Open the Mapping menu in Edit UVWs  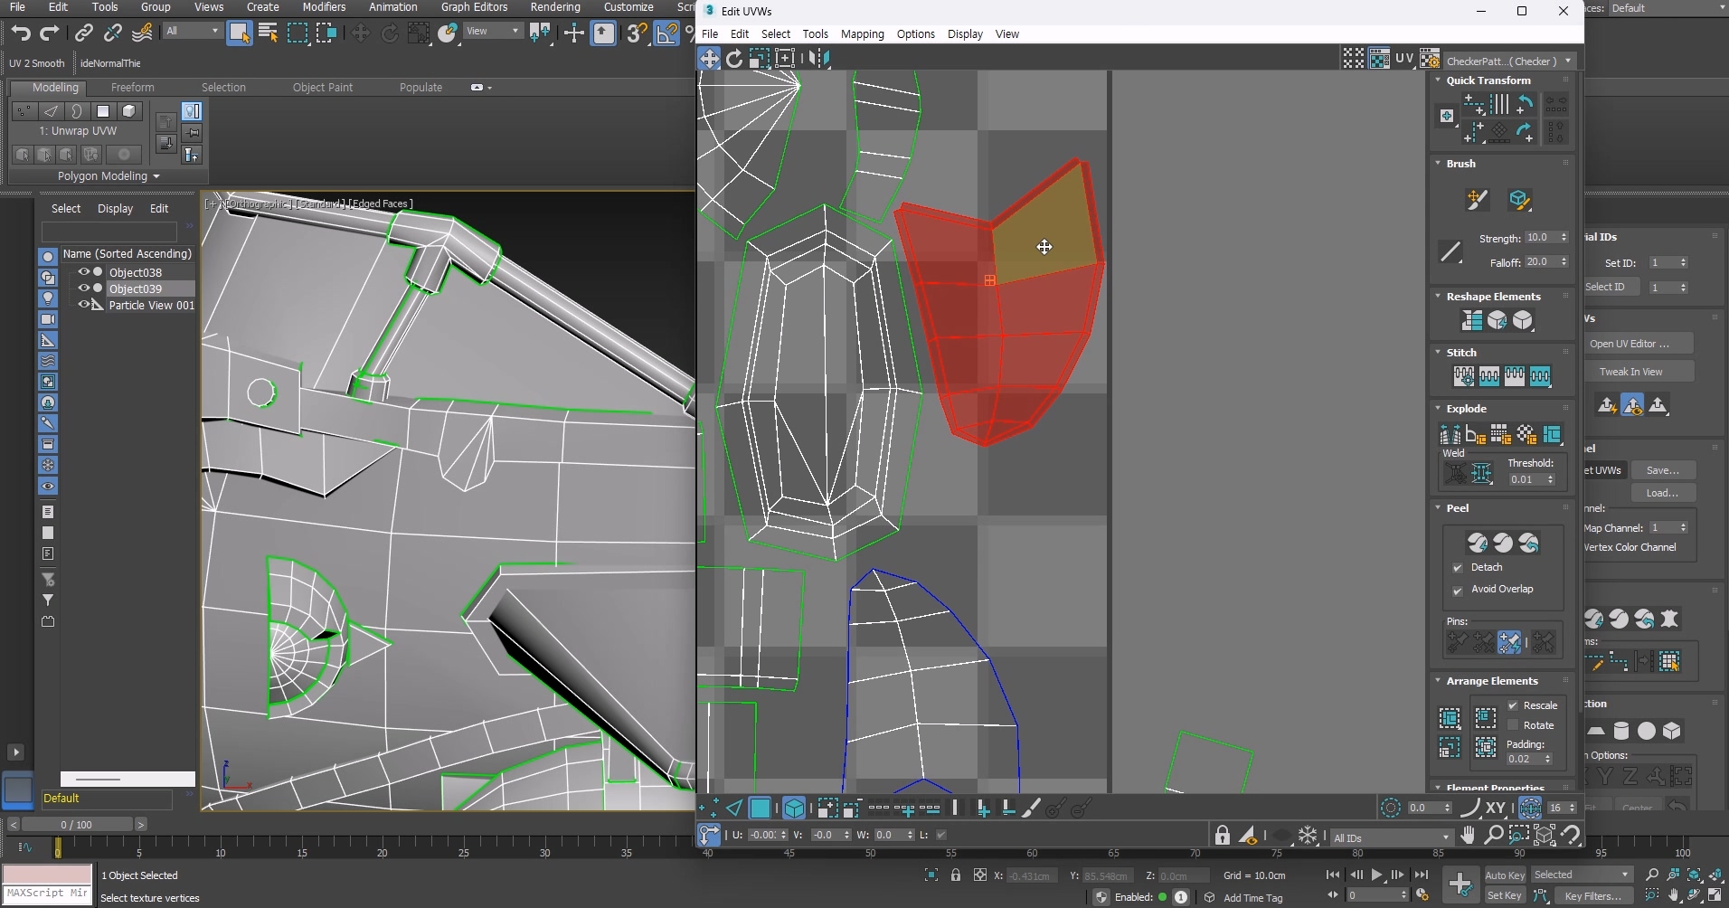click(x=862, y=34)
